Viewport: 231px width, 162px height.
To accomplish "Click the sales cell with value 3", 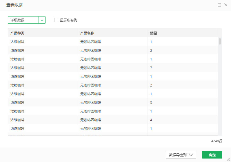I will pos(151,103).
